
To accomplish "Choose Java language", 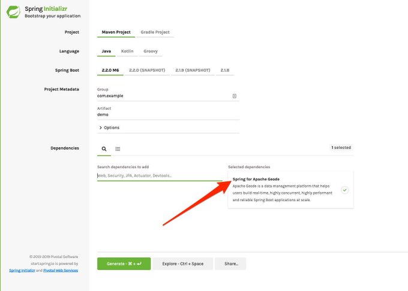I will (x=106, y=51).
